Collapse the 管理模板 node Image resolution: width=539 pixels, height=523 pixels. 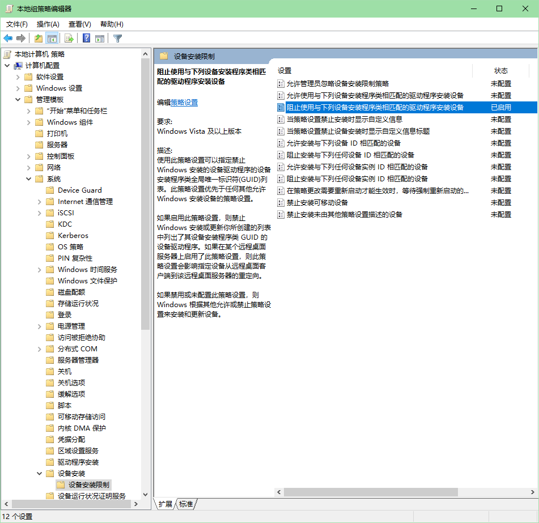pyautogui.click(x=18, y=99)
